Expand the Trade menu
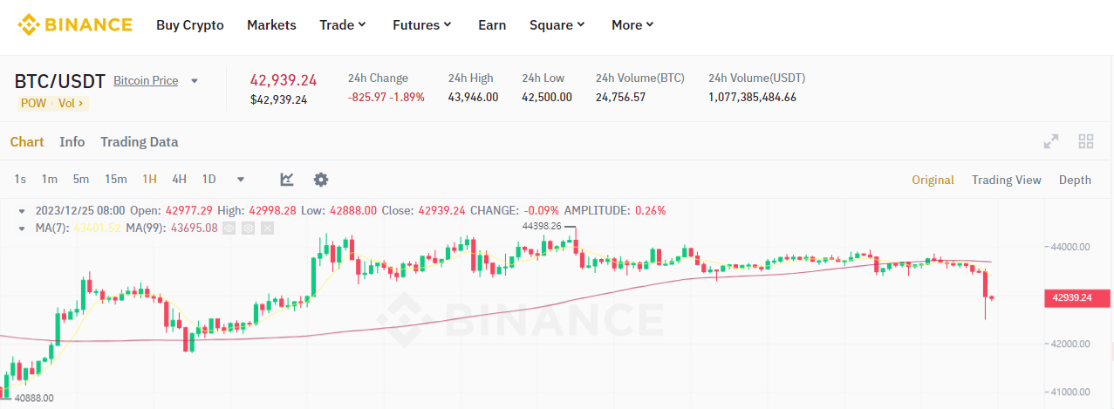Viewport: 1114px width, 409px height. click(343, 25)
